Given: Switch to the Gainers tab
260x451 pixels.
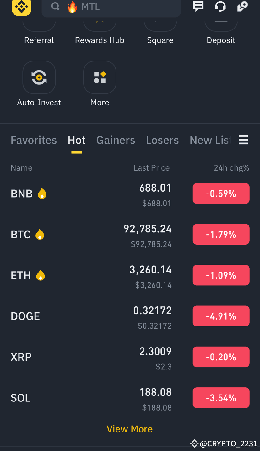Looking at the screenshot, I should coord(116,140).
